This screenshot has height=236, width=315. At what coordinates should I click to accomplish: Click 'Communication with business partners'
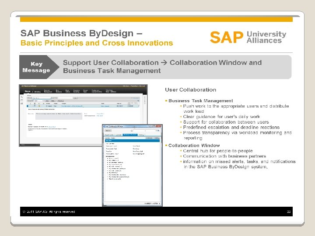point(224,156)
